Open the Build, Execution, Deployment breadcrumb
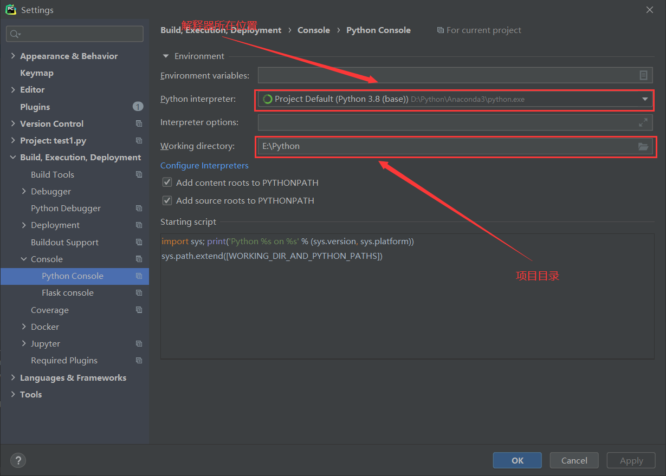This screenshot has height=476, width=666. coord(221,30)
